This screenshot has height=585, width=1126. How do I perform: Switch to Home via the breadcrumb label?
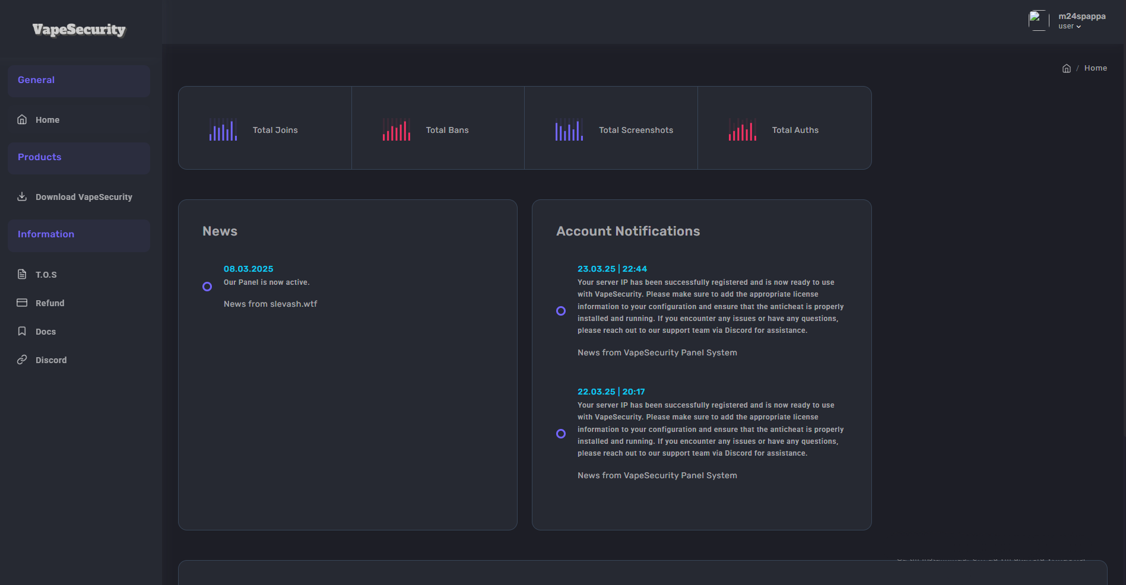[x=1095, y=68]
